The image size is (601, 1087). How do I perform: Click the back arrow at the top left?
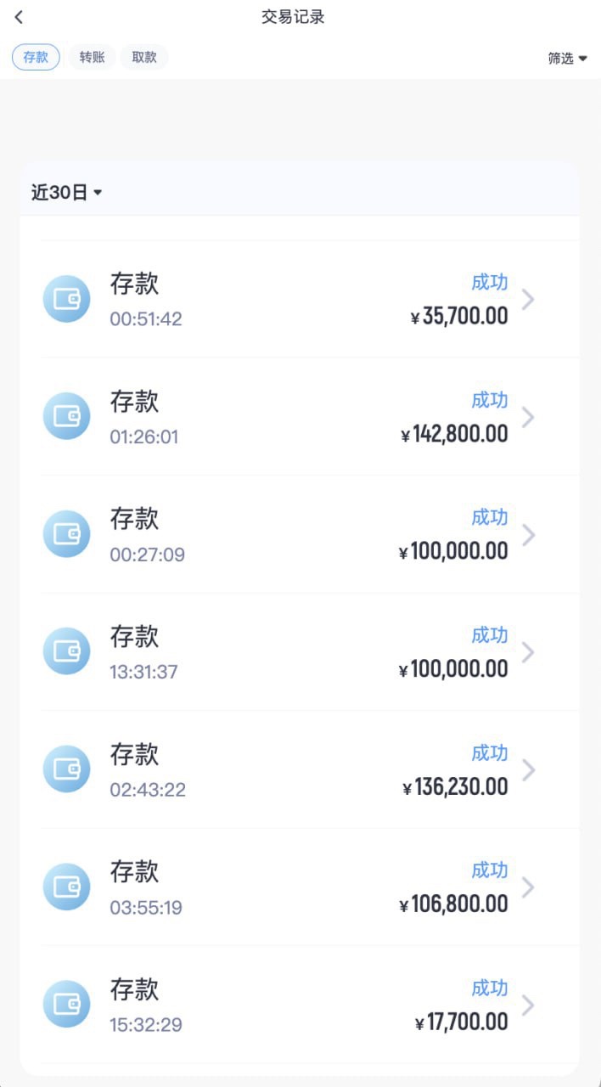click(x=19, y=17)
